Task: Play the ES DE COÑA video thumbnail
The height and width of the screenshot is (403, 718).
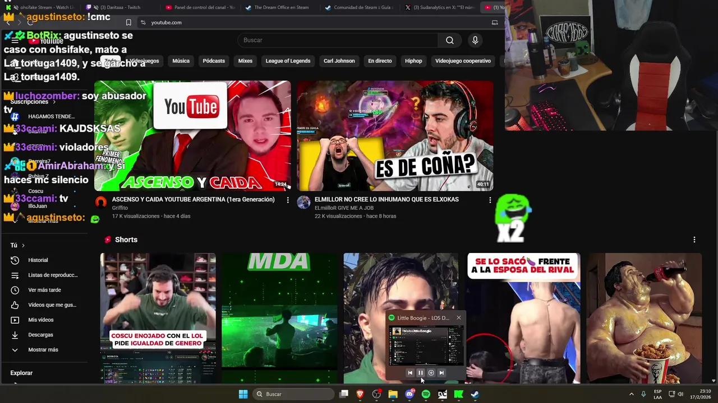Action: click(x=395, y=136)
